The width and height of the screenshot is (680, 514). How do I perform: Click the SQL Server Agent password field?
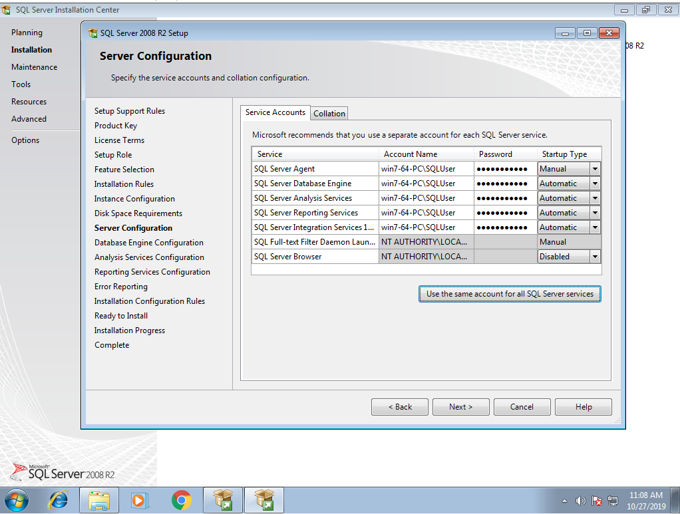tap(506, 169)
